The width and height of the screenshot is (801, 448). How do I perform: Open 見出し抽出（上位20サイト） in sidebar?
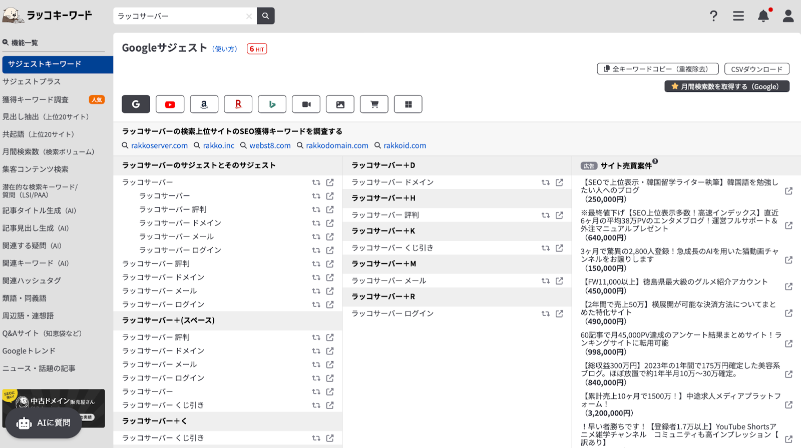tap(46, 116)
